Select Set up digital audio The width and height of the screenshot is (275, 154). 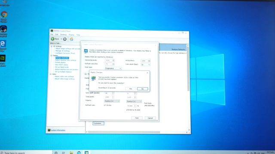tap(62, 67)
